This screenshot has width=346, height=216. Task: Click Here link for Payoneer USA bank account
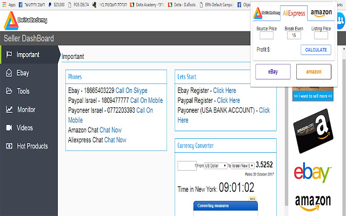264,110
